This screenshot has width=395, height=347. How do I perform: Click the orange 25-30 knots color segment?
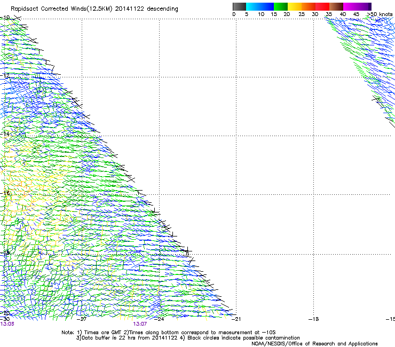pyautogui.click(x=309, y=6)
